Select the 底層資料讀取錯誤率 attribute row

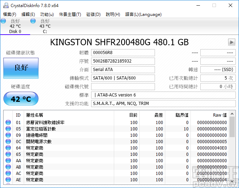[x=116, y=122]
